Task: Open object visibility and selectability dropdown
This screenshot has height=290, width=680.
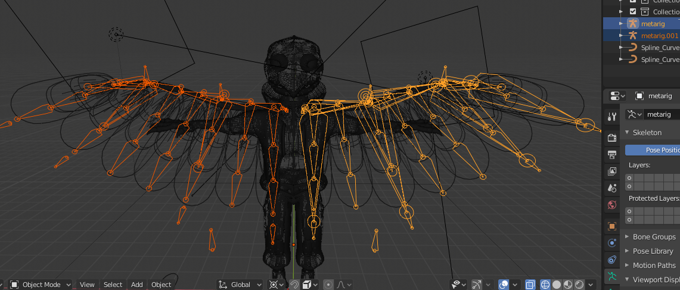Action: point(459,285)
